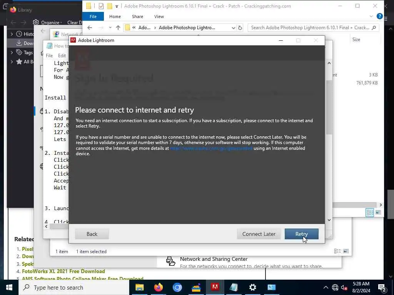Show hidden tray icons with the chevron
Image resolution: width=394 pixels, height=295 pixels.
(x=326, y=287)
